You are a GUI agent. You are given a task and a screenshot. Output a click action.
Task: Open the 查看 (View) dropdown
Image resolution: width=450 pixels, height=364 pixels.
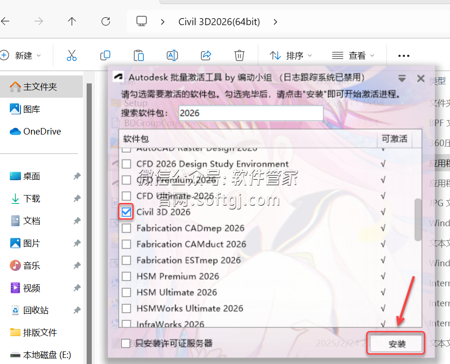click(x=353, y=55)
